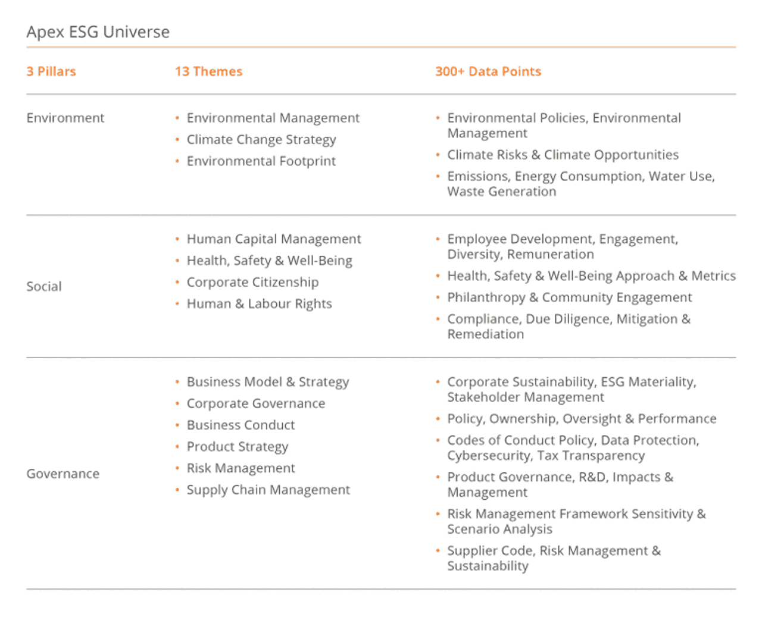Select Health, Safety & Well-Being Approach & Metrics

[x=591, y=276]
